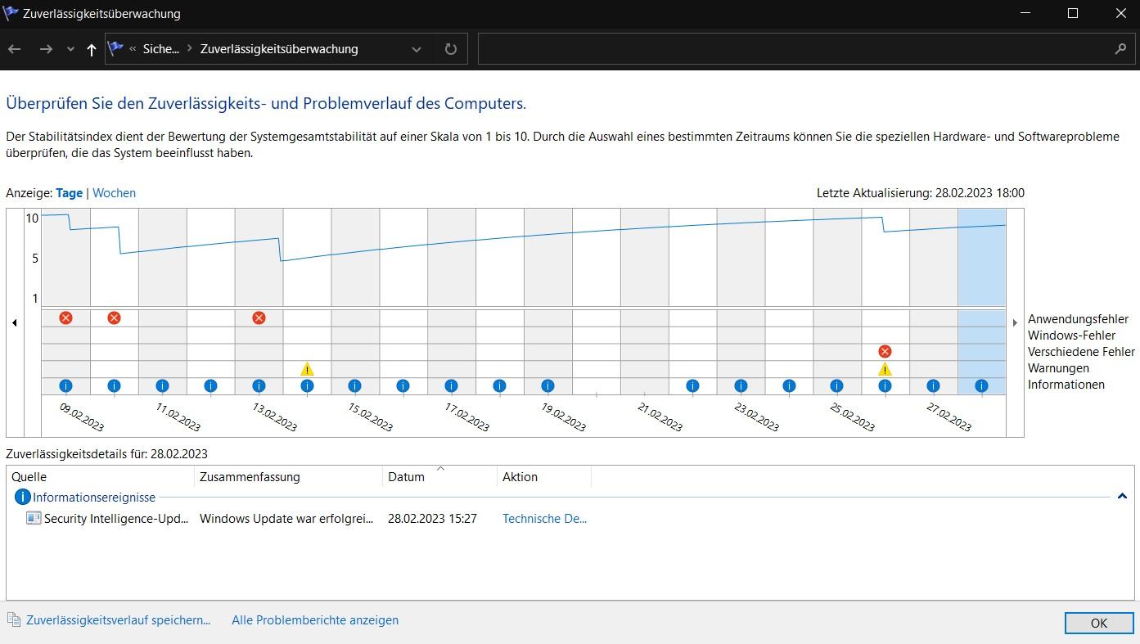Select the information icon for 17.02.2023

coord(451,385)
